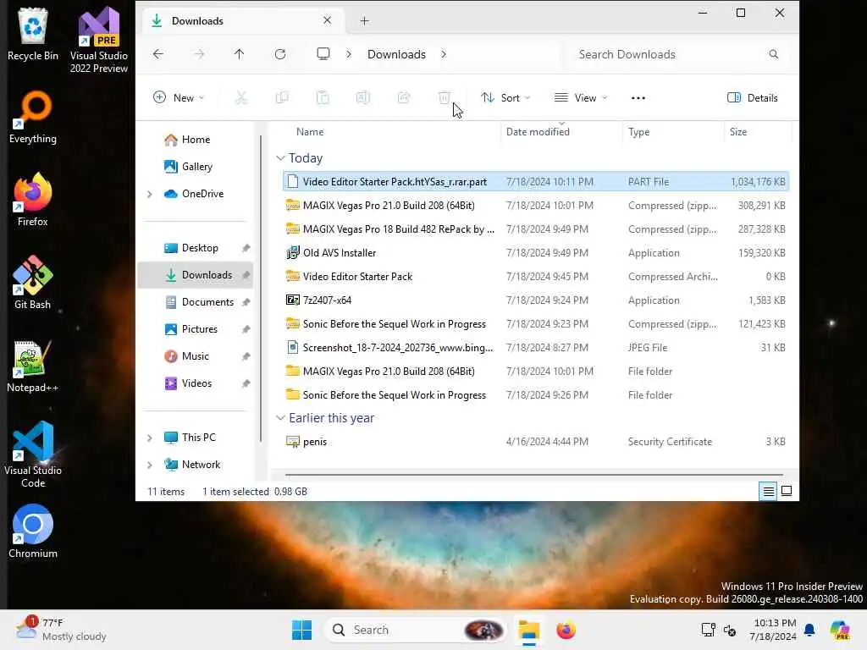Viewport: 867px width, 650px height.
Task: Open the Everything search desktop icon
Action: (33, 117)
